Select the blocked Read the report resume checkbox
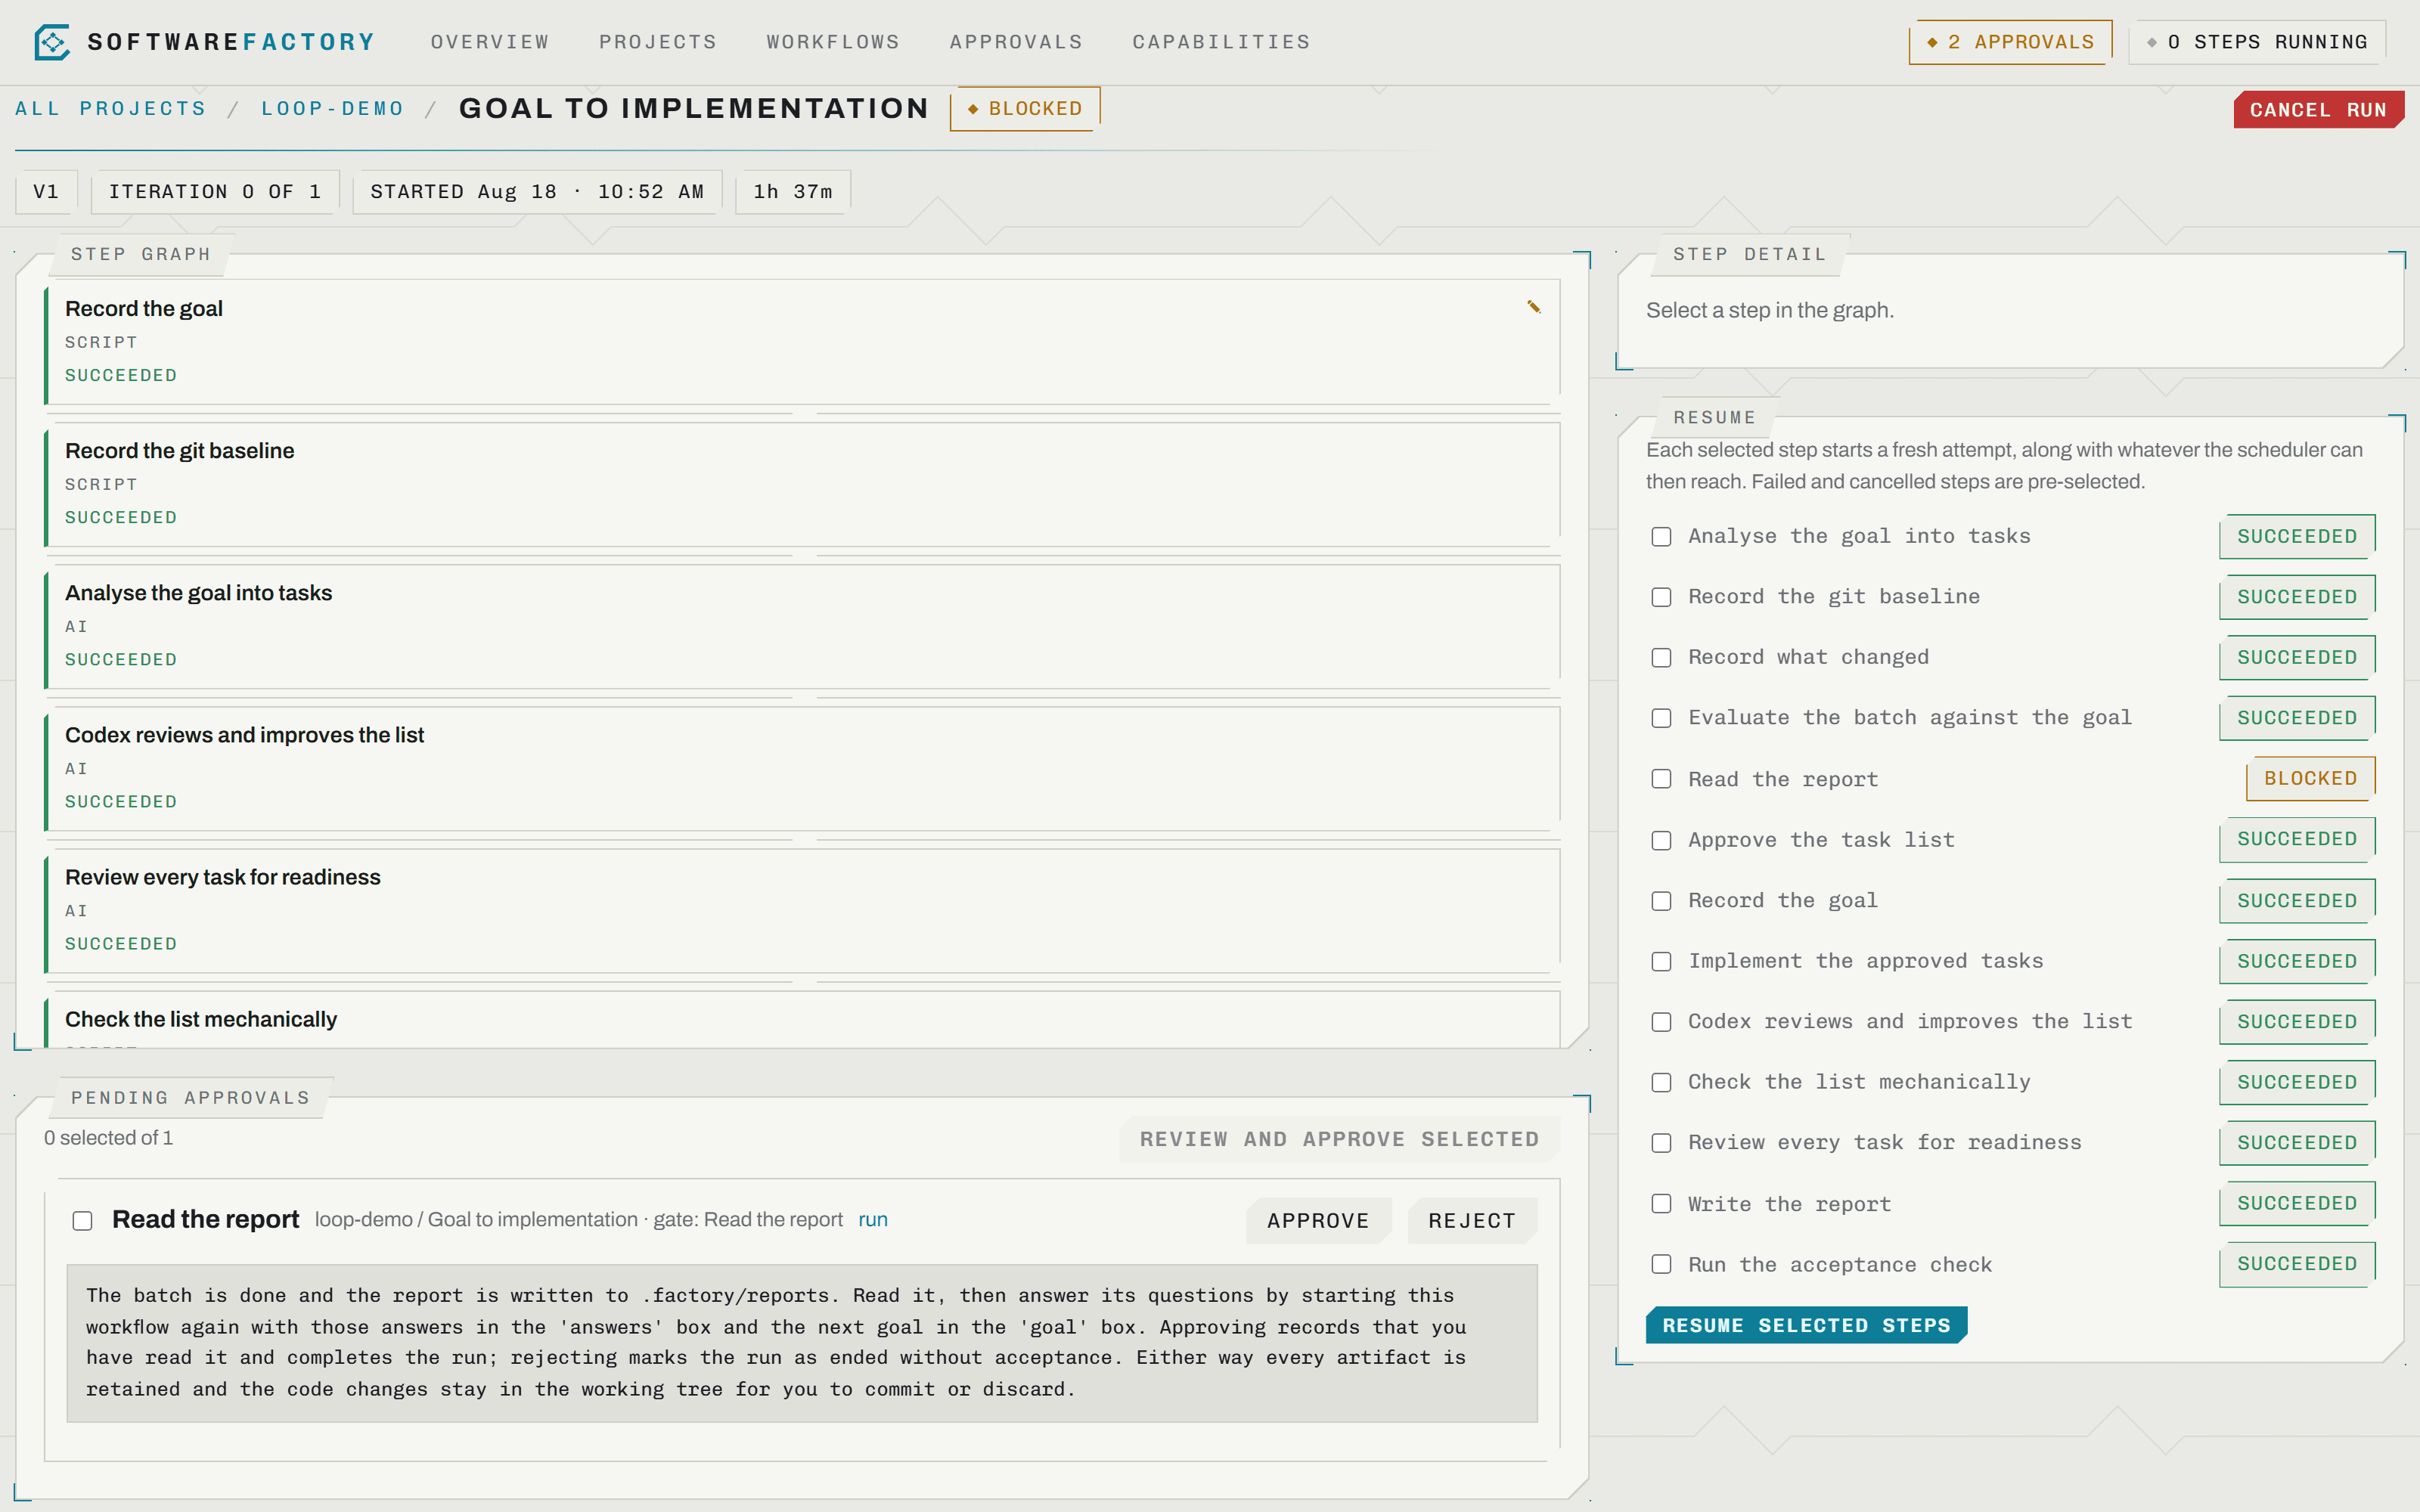The width and height of the screenshot is (2420, 1512). [1661, 779]
